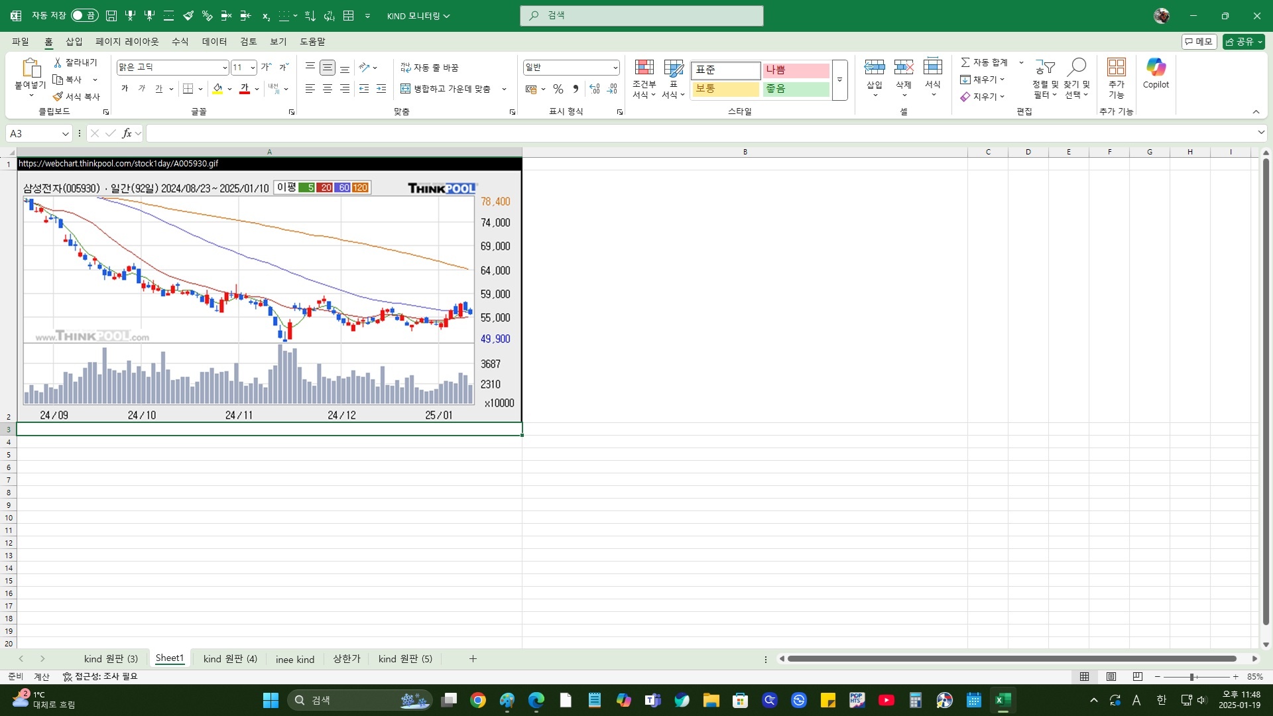The width and height of the screenshot is (1273, 716).
Task: Launch Copilot from the ribbon
Action: tap(1156, 74)
